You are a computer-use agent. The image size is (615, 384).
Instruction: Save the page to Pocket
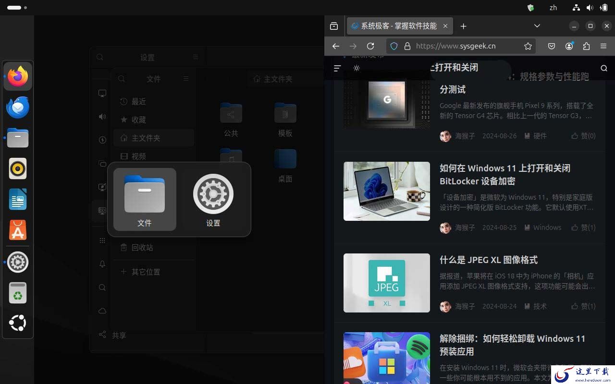[552, 46]
